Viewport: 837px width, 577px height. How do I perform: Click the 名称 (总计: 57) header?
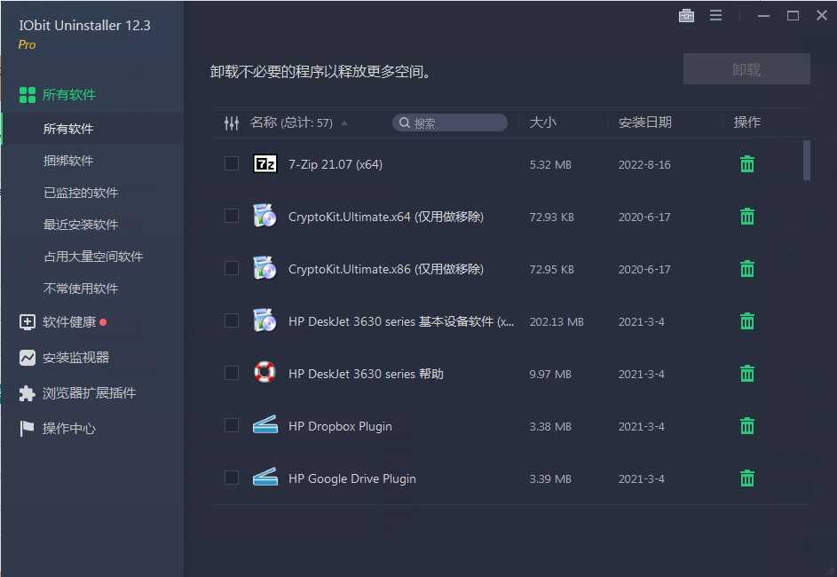pos(291,123)
